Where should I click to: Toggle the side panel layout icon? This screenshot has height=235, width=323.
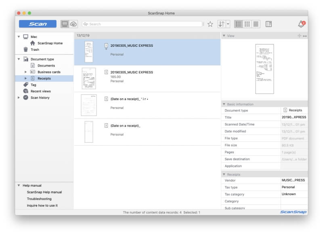click(268, 24)
